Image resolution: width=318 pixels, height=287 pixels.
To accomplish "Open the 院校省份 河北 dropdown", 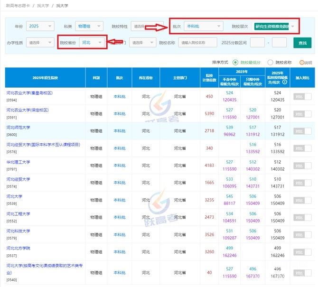I will [92, 42].
